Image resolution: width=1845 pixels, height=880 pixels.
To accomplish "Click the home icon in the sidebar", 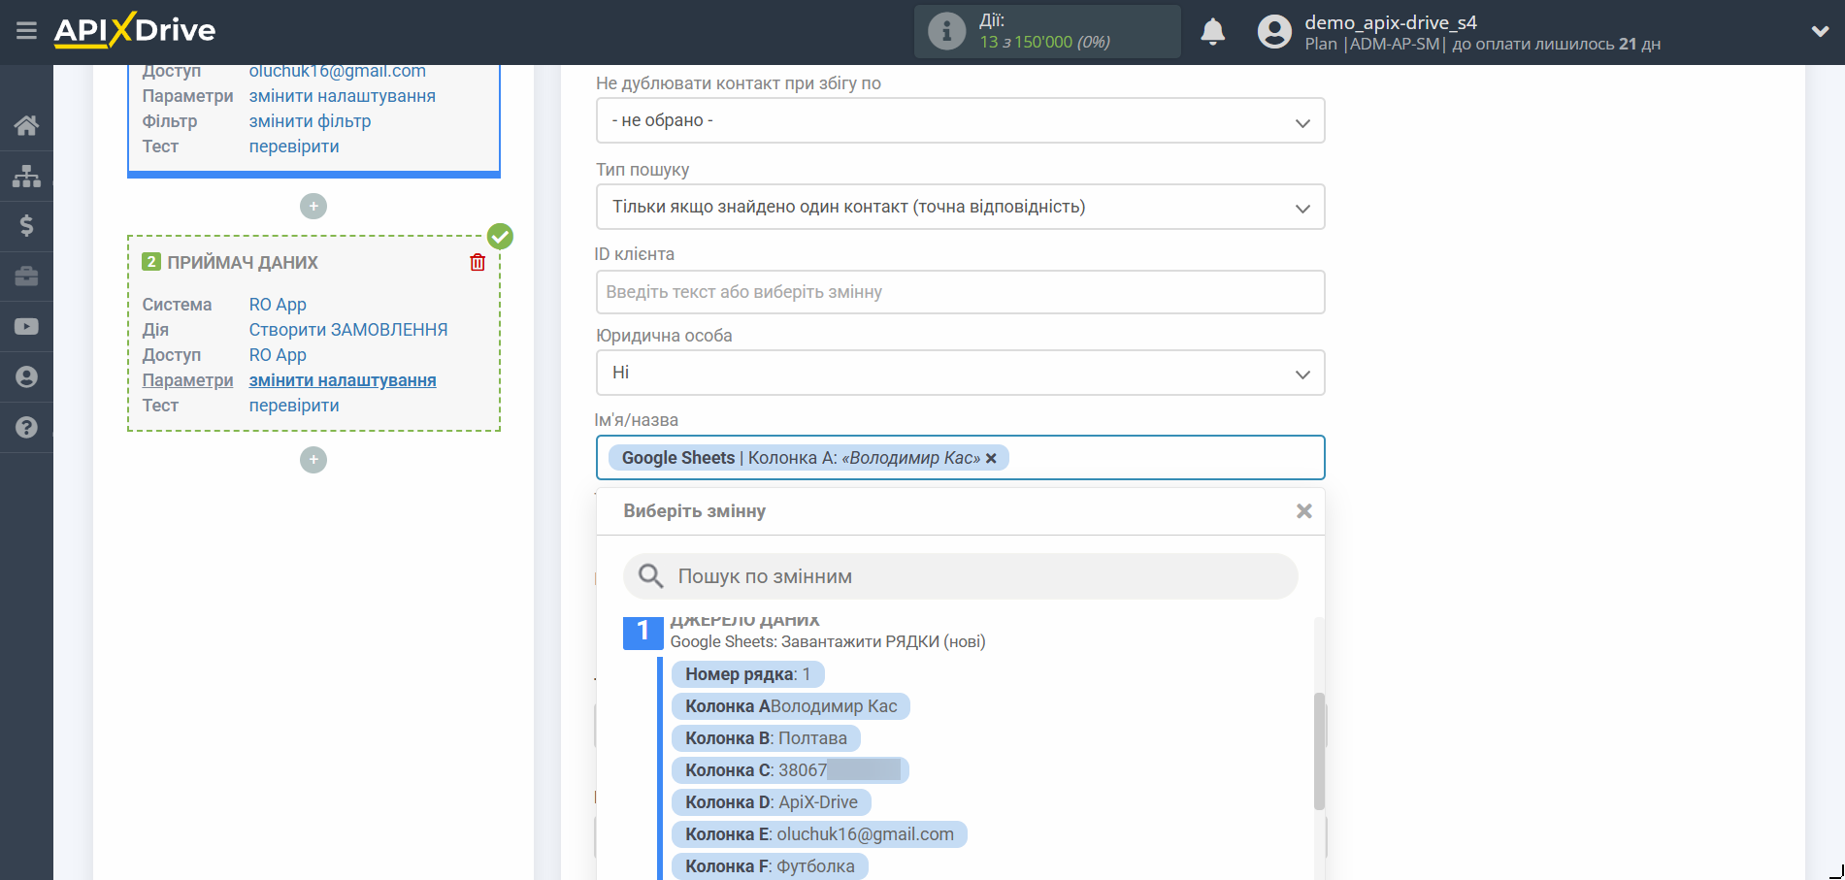I will click(26, 125).
